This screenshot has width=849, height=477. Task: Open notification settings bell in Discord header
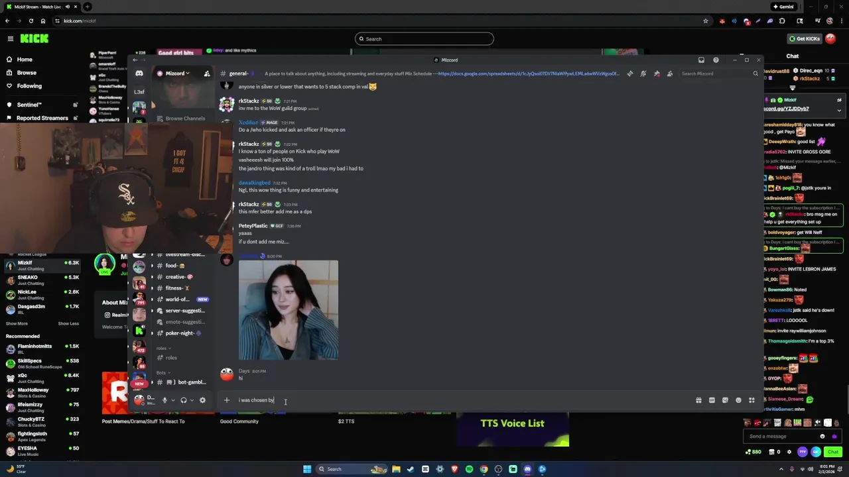pyautogui.click(x=643, y=74)
